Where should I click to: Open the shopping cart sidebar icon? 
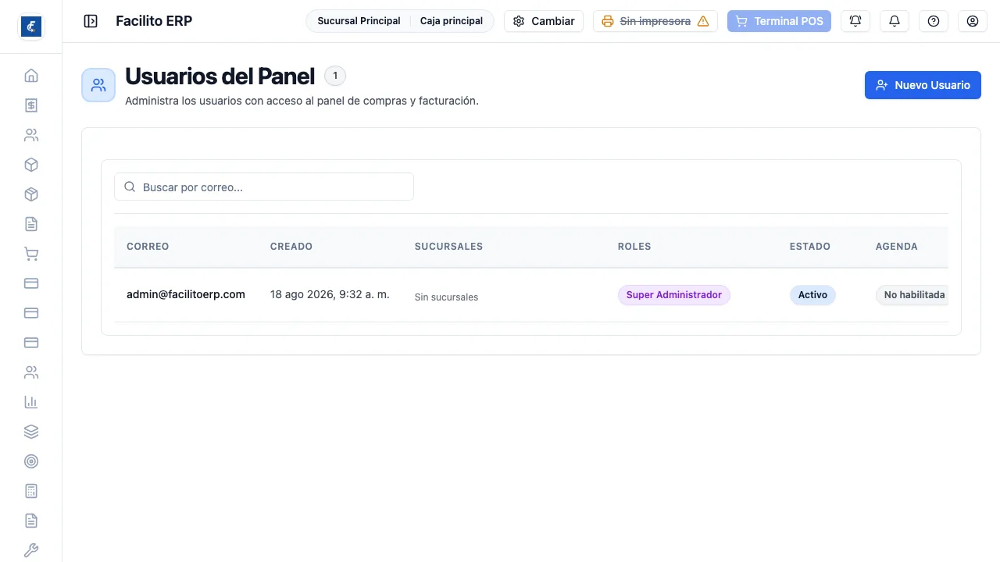pyautogui.click(x=31, y=254)
